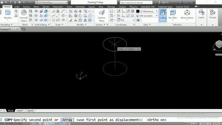The height and width of the screenshot is (125, 222).
Task: Expand the Section panel
Action: point(101,25)
